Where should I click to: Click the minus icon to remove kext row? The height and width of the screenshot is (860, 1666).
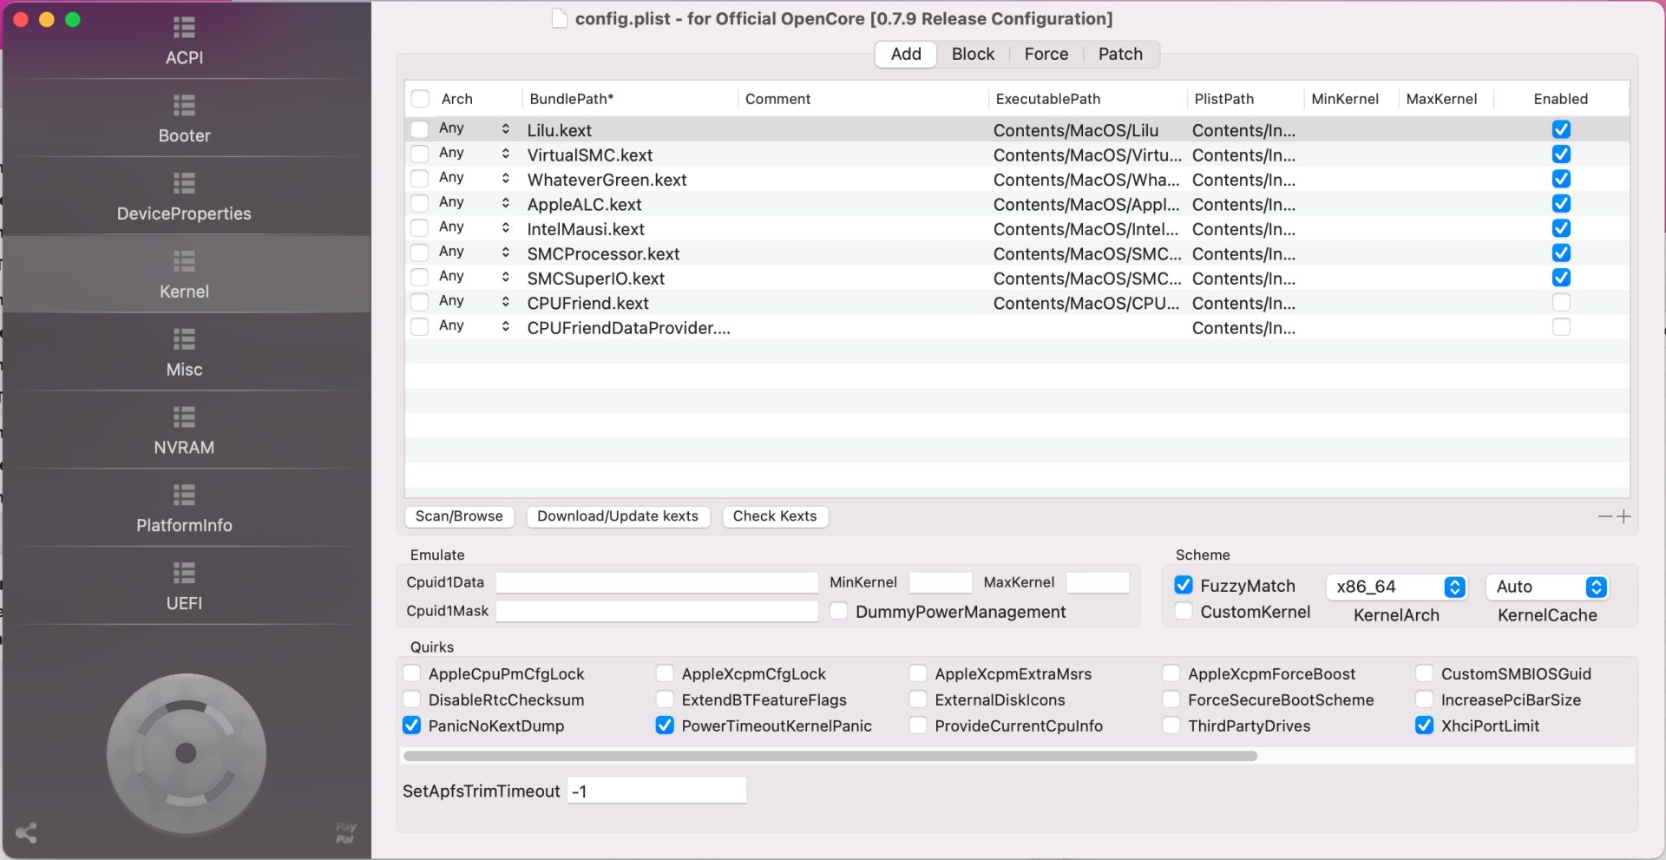click(x=1605, y=516)
